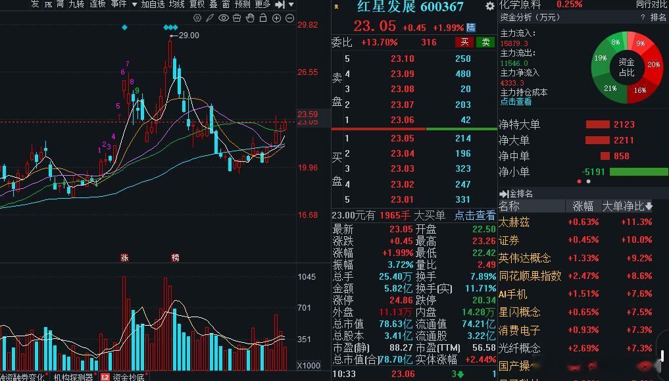Toggle the eye visibility icon on chart
Image resolution: width=669 pixels, height=381 pixels.
click(224, 18)
